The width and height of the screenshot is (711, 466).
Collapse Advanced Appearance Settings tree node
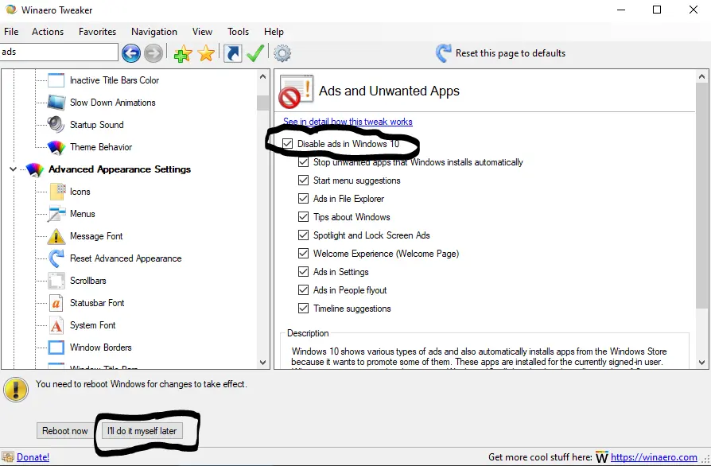click(14, 169)
